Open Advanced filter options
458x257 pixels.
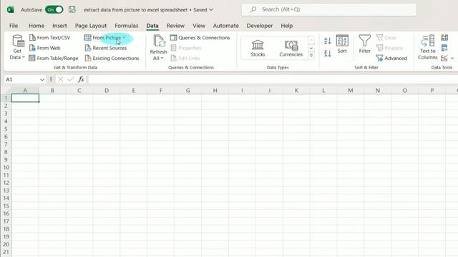(x=391, y=58)
